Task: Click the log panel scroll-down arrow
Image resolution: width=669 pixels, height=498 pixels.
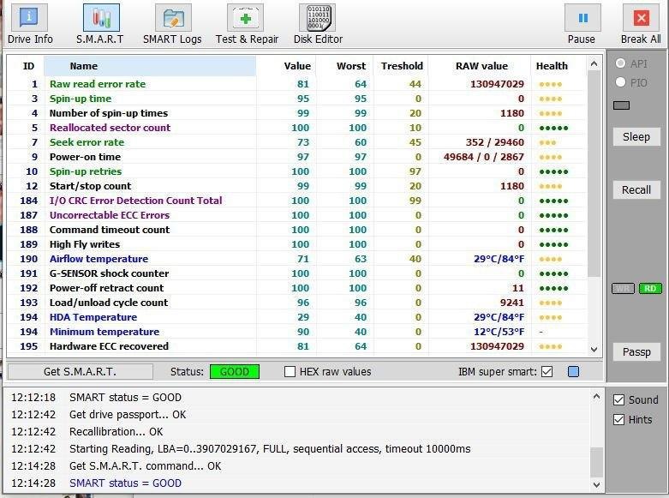Action: point(596,485)
